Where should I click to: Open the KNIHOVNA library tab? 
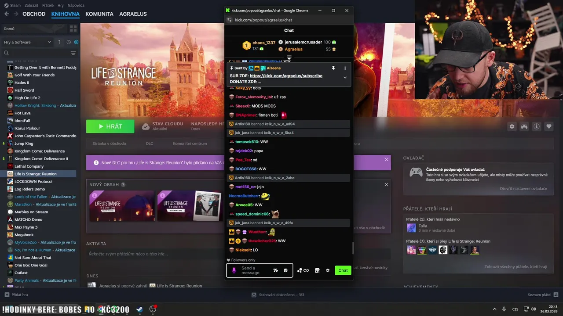coord(65,14)
